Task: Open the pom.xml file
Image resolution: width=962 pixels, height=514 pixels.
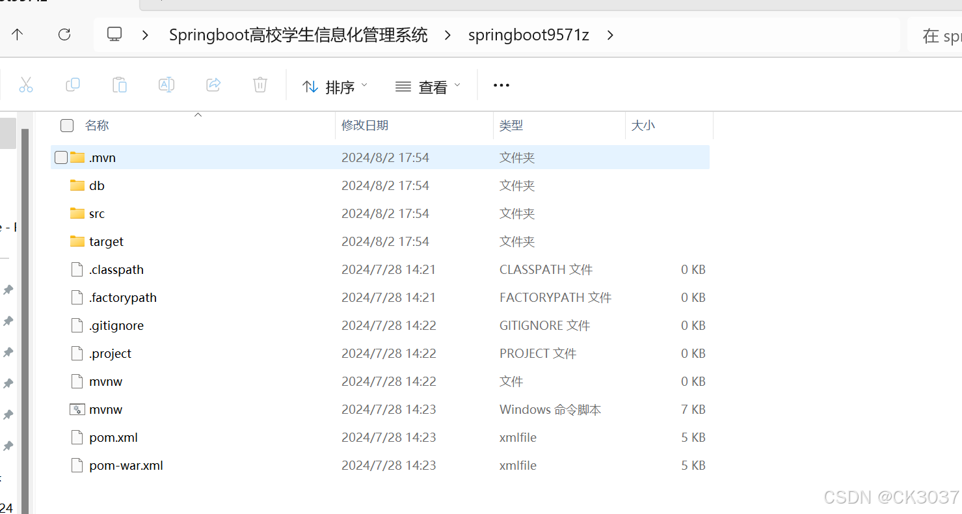Action: [113, 437]
